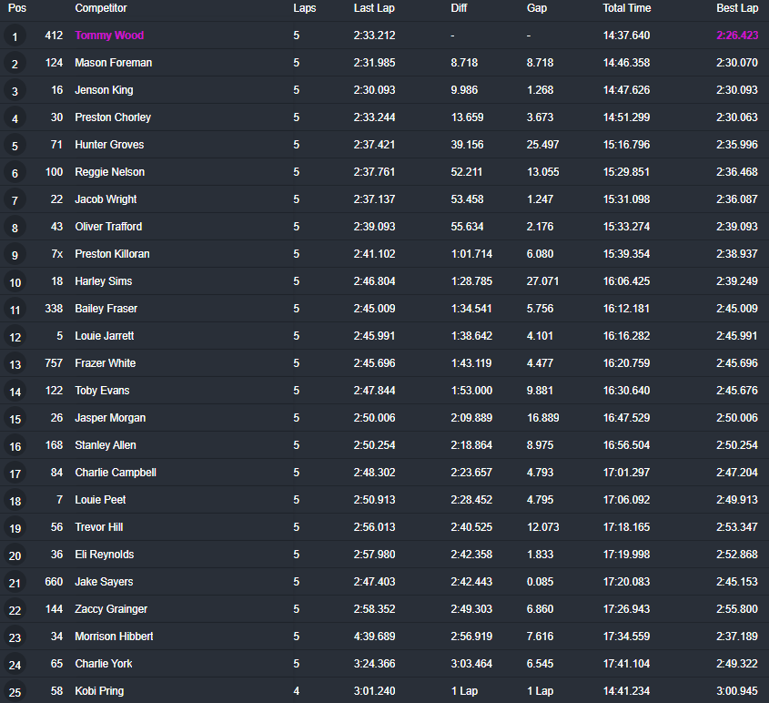Sort by Best Lap column header

pos(736,8)
